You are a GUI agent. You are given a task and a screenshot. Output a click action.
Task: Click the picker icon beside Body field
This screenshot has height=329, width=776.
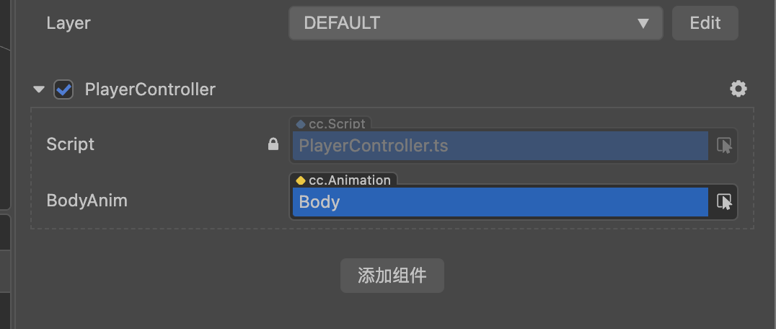[724, 202]
